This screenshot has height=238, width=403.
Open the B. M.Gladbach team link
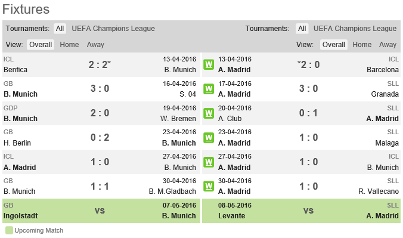[172, 191]
